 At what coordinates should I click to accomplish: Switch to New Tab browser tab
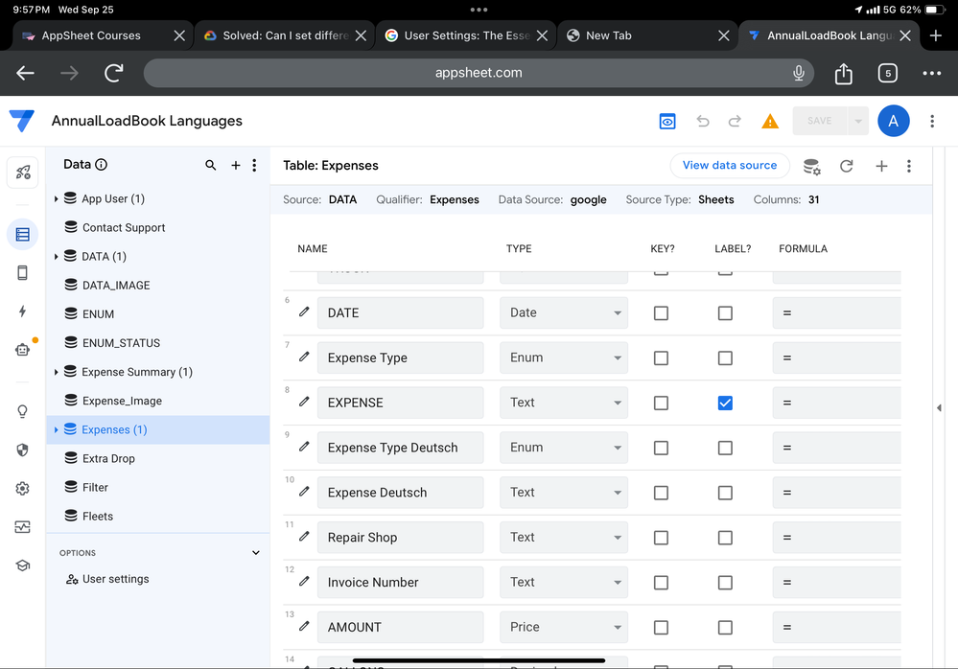pos(647,35)
